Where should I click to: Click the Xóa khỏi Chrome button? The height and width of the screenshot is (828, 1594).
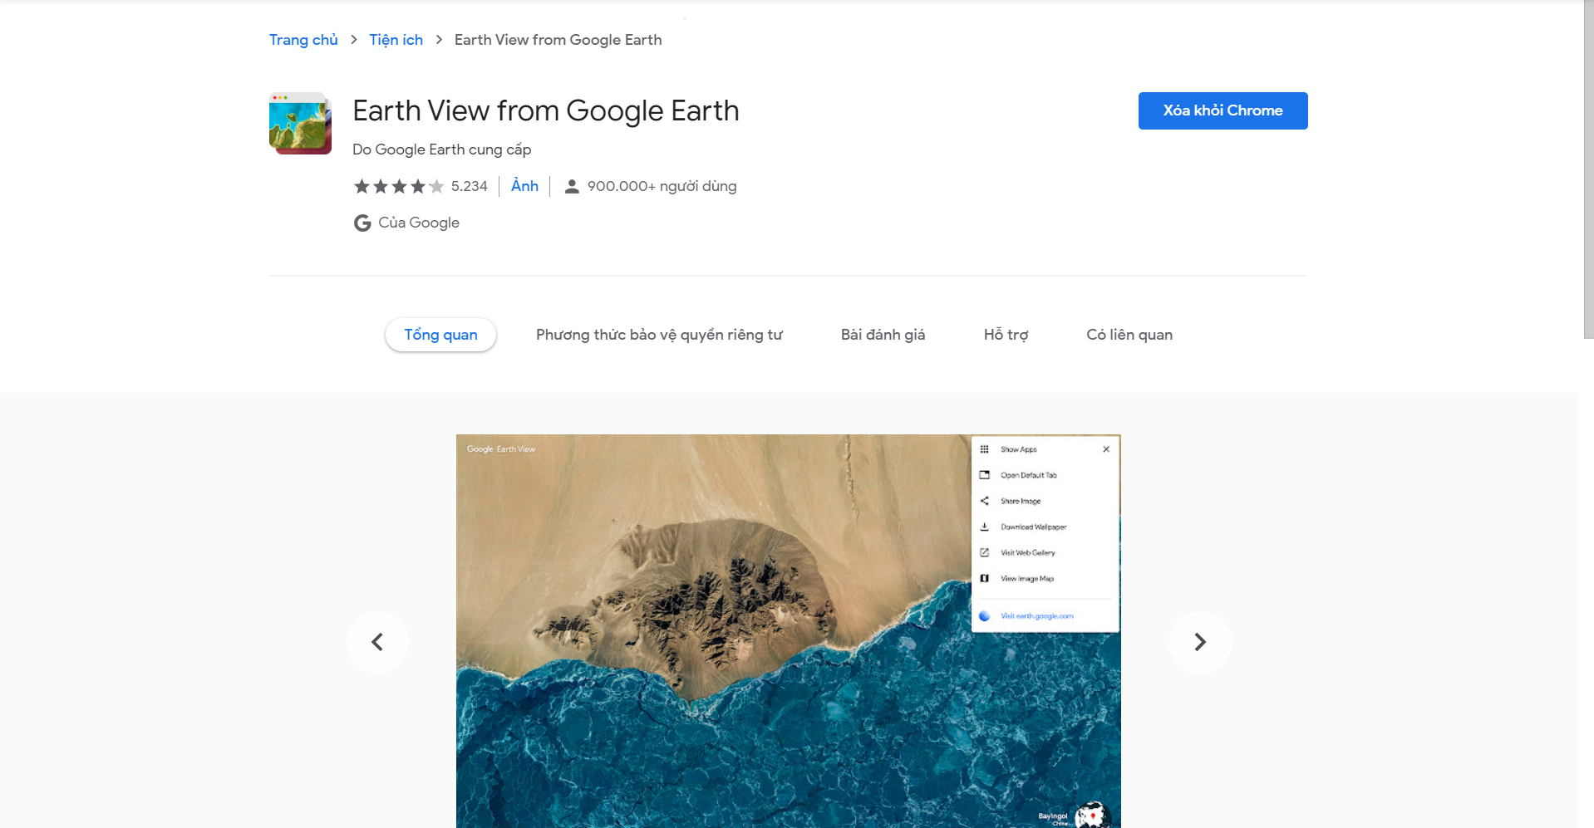1223,110
